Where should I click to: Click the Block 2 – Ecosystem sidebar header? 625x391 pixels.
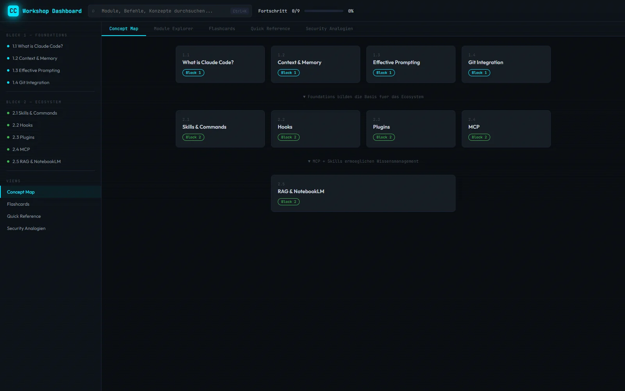pyautogui.click(x=34, y=102)
